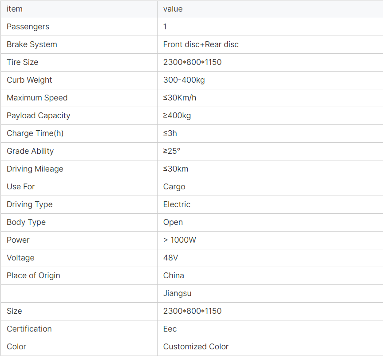
Task: Select the 'Driving Mileage' label
Action: [35, 169]
